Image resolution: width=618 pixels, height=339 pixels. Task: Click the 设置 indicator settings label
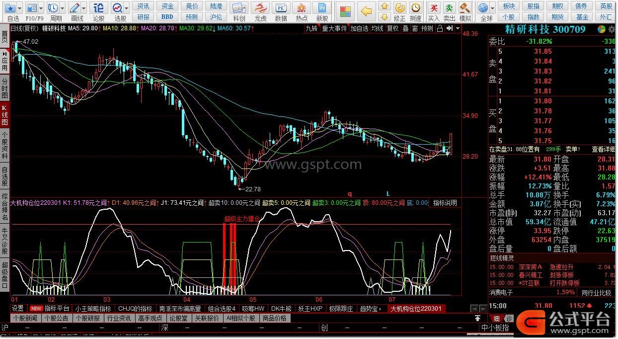[18, 309]
